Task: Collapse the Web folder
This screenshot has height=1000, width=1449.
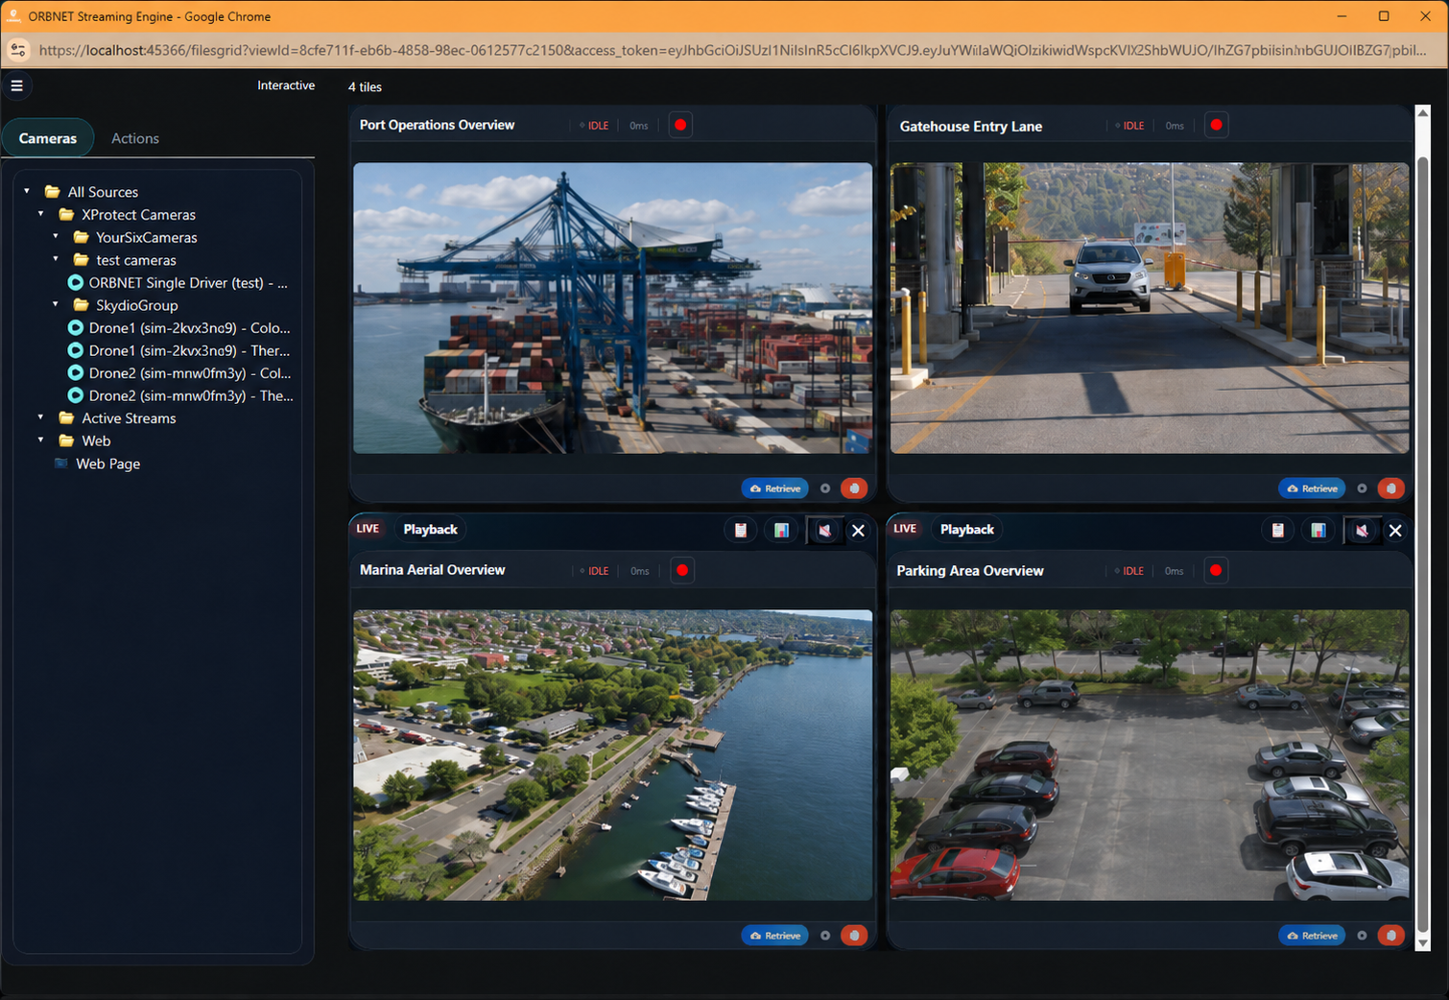Action: pos(40,440)
